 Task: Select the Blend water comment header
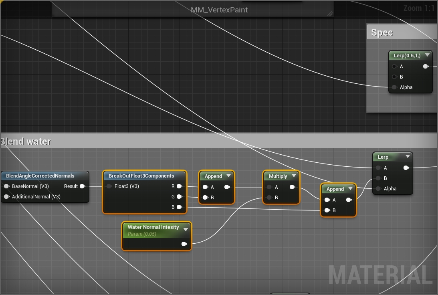219,141
